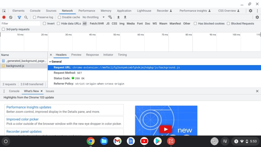Open Files app from the shelf
Screen dimensions: 261x147
pyautogui.click(x=104, y=141)
